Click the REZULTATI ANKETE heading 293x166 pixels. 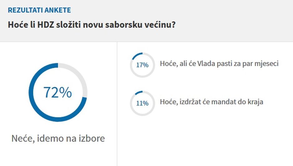click(39, 10)
